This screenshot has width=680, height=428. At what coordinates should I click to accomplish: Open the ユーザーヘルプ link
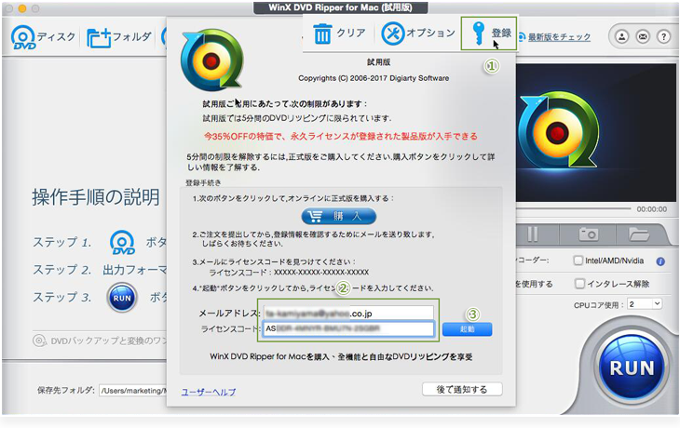tap(209, 393)
